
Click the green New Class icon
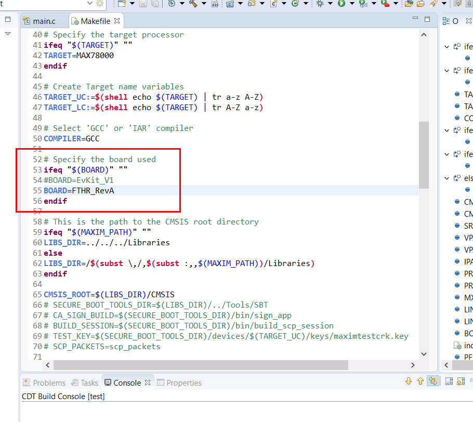click(x=295, y=3)
